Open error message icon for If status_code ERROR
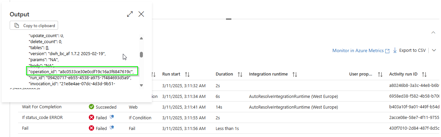Viewport: 441px width, 137px height. pyautogui.click(x=112, y=117)
